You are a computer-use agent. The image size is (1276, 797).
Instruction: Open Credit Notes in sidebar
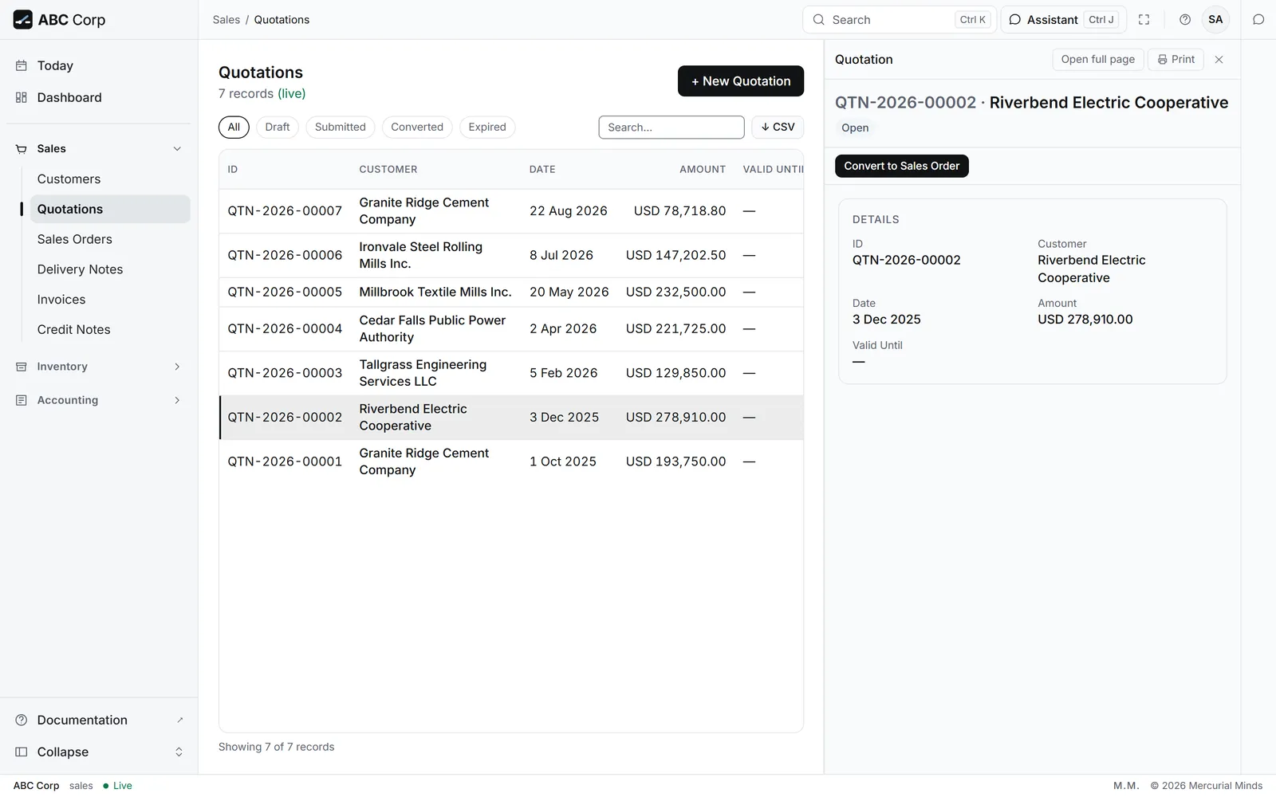pyautogui.click(x=110, y=330)
